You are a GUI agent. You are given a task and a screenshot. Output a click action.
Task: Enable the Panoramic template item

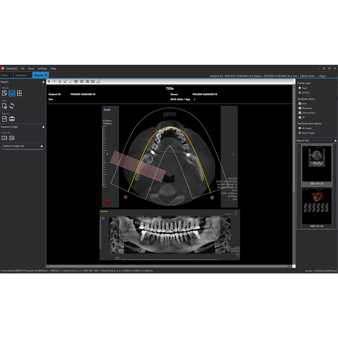299,108
